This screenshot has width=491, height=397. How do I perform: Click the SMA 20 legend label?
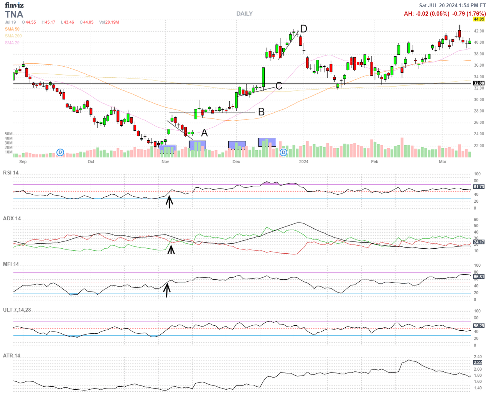[12, 43]
